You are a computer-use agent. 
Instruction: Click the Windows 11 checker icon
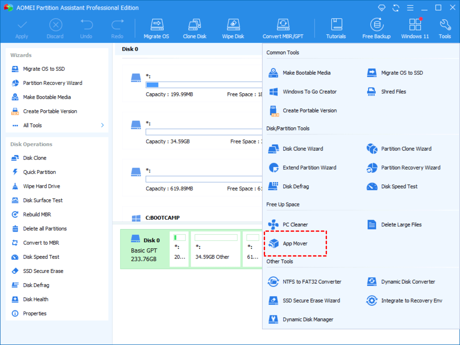[x=415, y=29]
